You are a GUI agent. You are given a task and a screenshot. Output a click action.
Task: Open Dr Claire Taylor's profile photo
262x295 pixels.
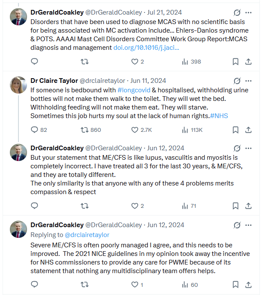(18, 85)
